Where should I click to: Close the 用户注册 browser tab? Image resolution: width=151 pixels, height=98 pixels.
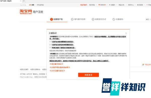click(21, 1)
